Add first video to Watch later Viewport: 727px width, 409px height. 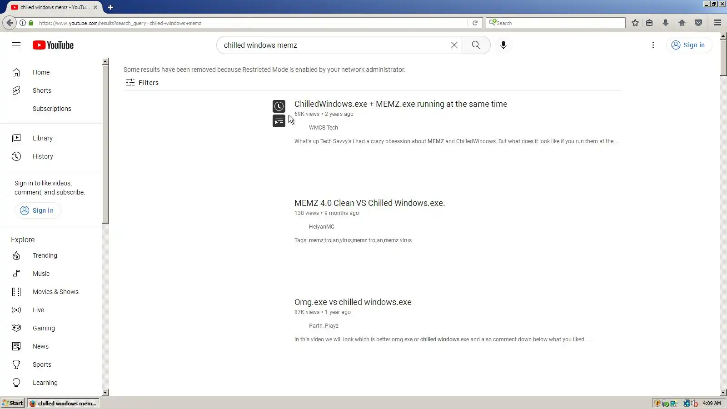[279, 106]
